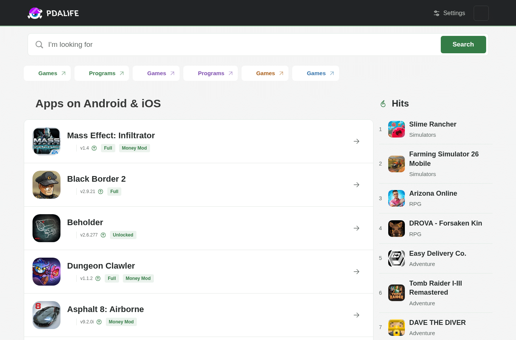Click the Beholder app icon
The image size is (516, 340).
pyautogui.click(x=46, y=228)
